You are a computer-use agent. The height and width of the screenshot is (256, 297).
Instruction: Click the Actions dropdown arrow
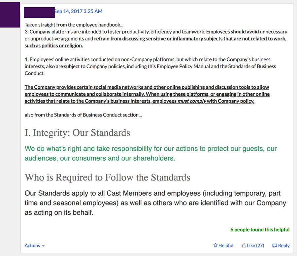tap(43, 246)
